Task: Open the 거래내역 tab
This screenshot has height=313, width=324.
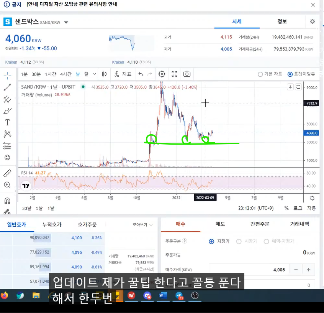Action: 299,224
